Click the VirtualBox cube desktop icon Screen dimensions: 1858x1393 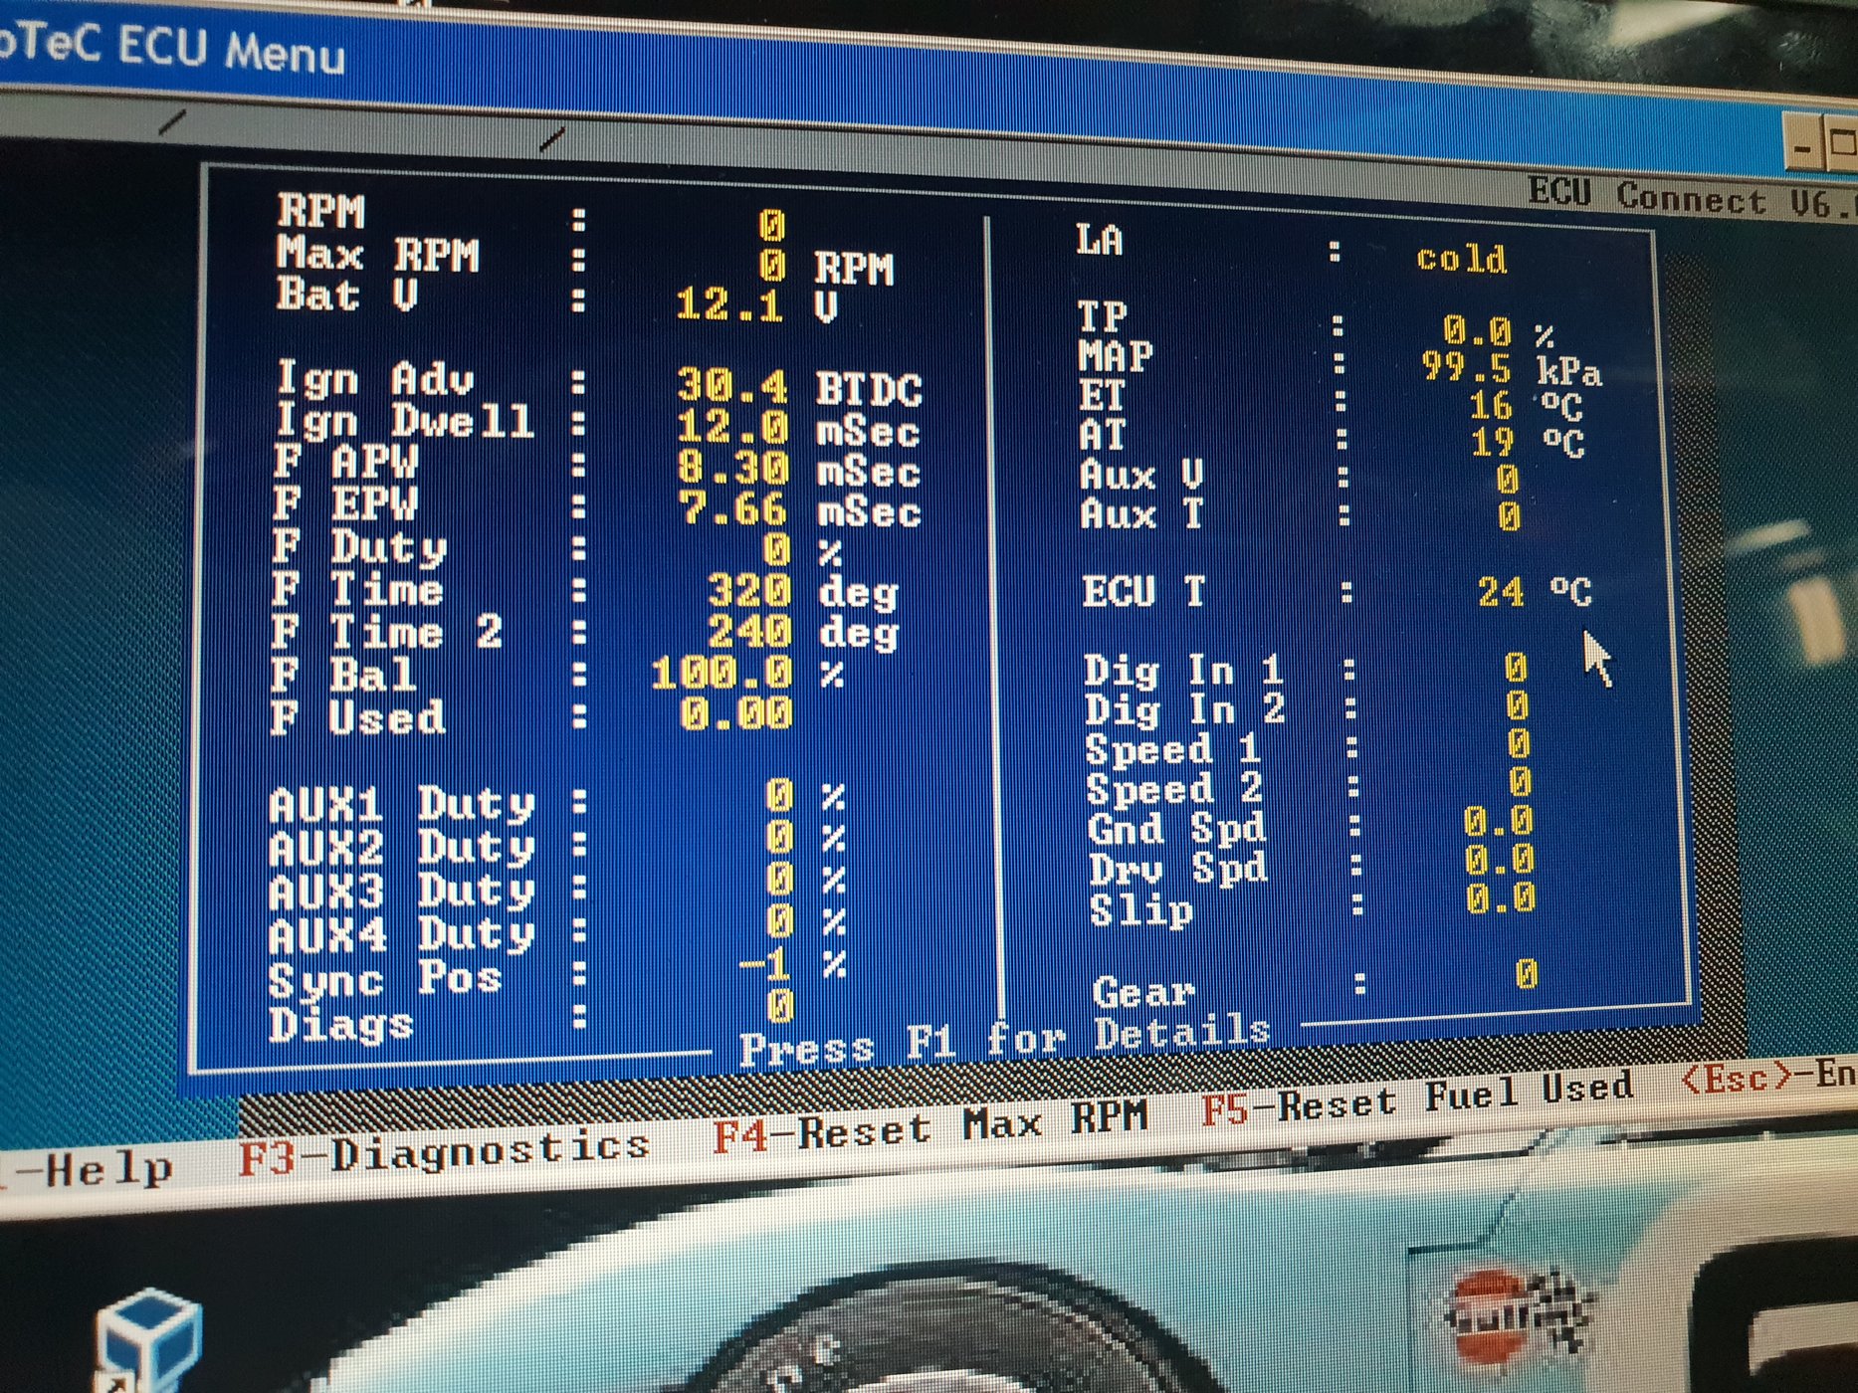click(149, 1338)
